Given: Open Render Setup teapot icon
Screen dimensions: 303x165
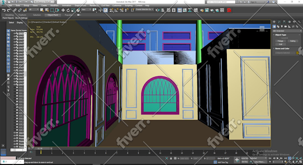Looking at the screenshot, I should click(x=202, y=10).
